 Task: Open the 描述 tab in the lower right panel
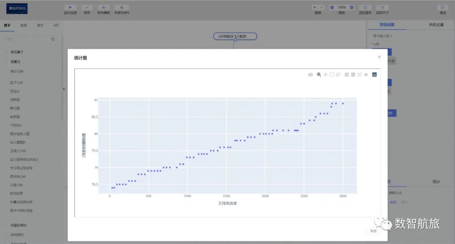(x=436, y=182)
